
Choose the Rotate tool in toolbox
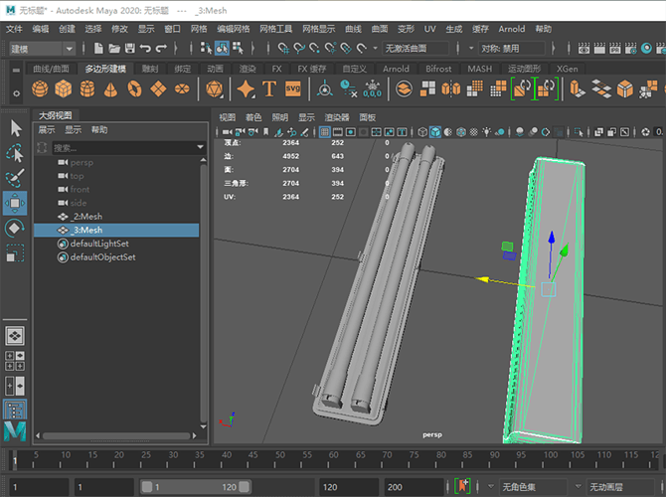[x=15, y=229]
